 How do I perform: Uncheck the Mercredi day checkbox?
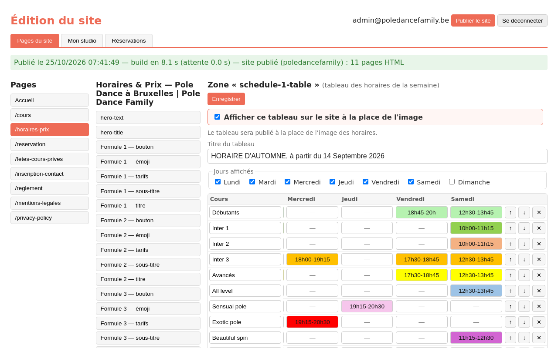pos(287,181)
